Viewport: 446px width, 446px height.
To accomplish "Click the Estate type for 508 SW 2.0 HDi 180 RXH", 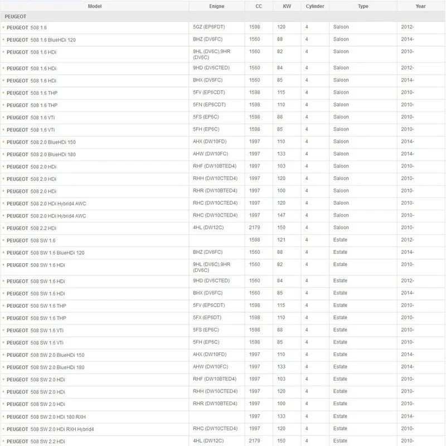I will (340, 416).
